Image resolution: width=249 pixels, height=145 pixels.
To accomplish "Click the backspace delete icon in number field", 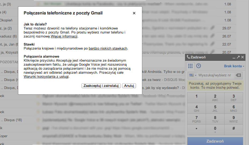I will 238,75.
